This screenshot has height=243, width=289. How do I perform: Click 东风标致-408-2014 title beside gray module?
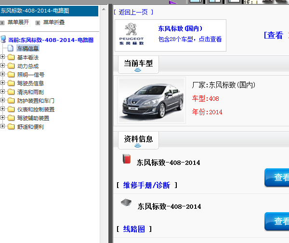click(169, 206)
